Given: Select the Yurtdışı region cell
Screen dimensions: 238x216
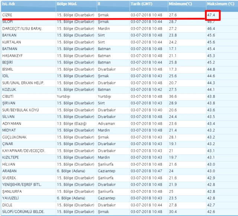Looking at the screenshot, I should click(x=64, y=96).
